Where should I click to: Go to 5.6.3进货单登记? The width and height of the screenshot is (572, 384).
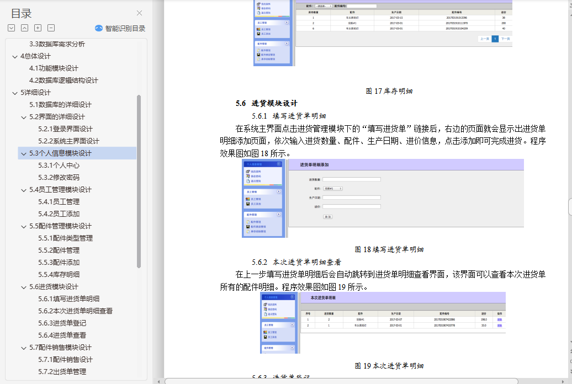pyautogui.click(x=62, y=323)
